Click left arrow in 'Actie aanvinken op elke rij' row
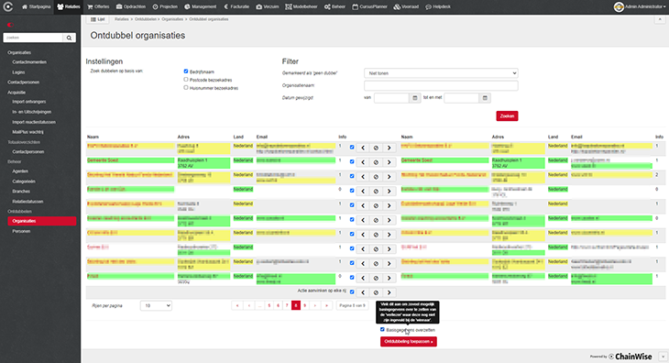Image resolution: width=669 pixels, height=363 pixels. [x=363, y=292]
